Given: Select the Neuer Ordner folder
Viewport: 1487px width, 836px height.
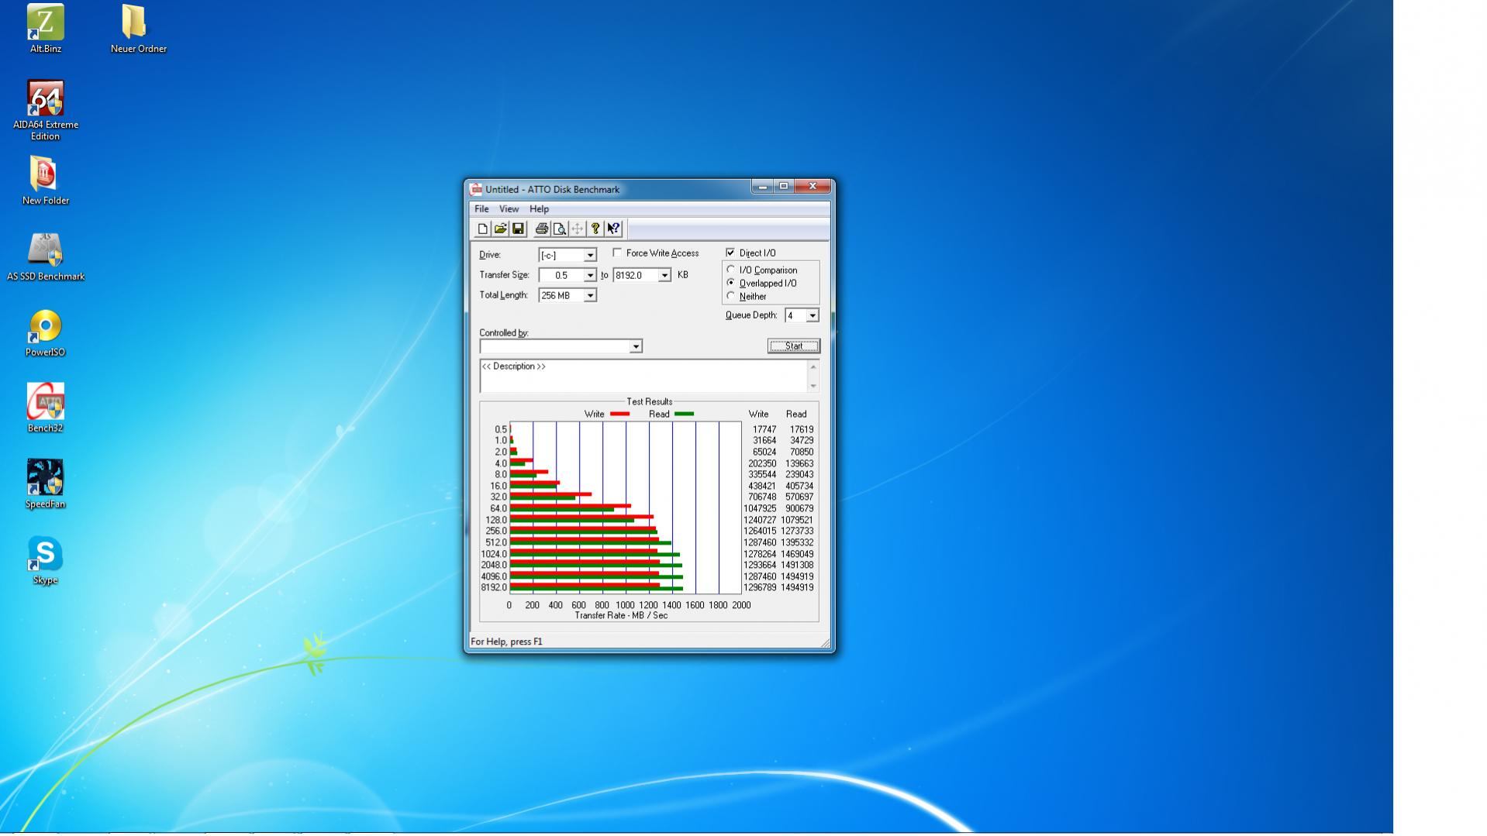Looking at the screenshot, I should click(138, 29).
